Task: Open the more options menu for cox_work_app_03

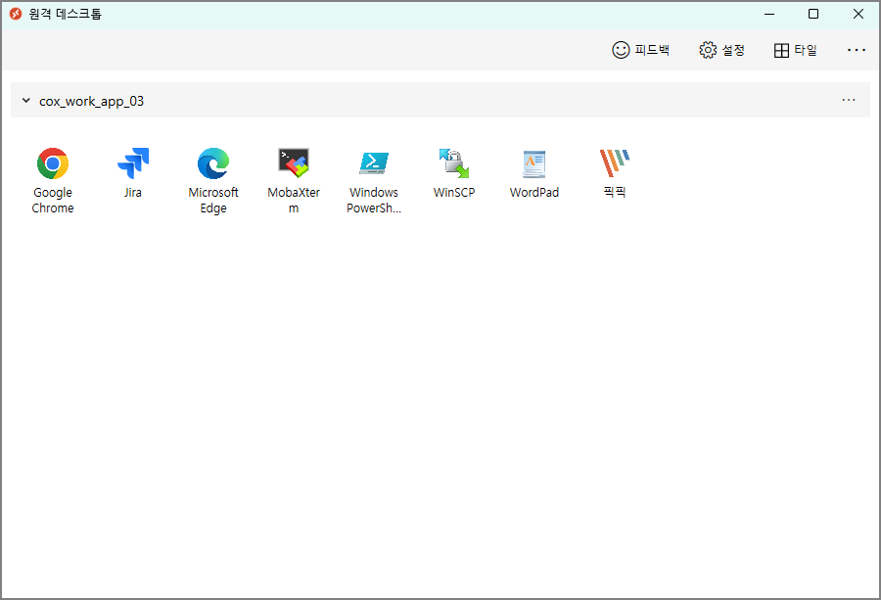Action: pyautogui.click(x=849, y=100)
